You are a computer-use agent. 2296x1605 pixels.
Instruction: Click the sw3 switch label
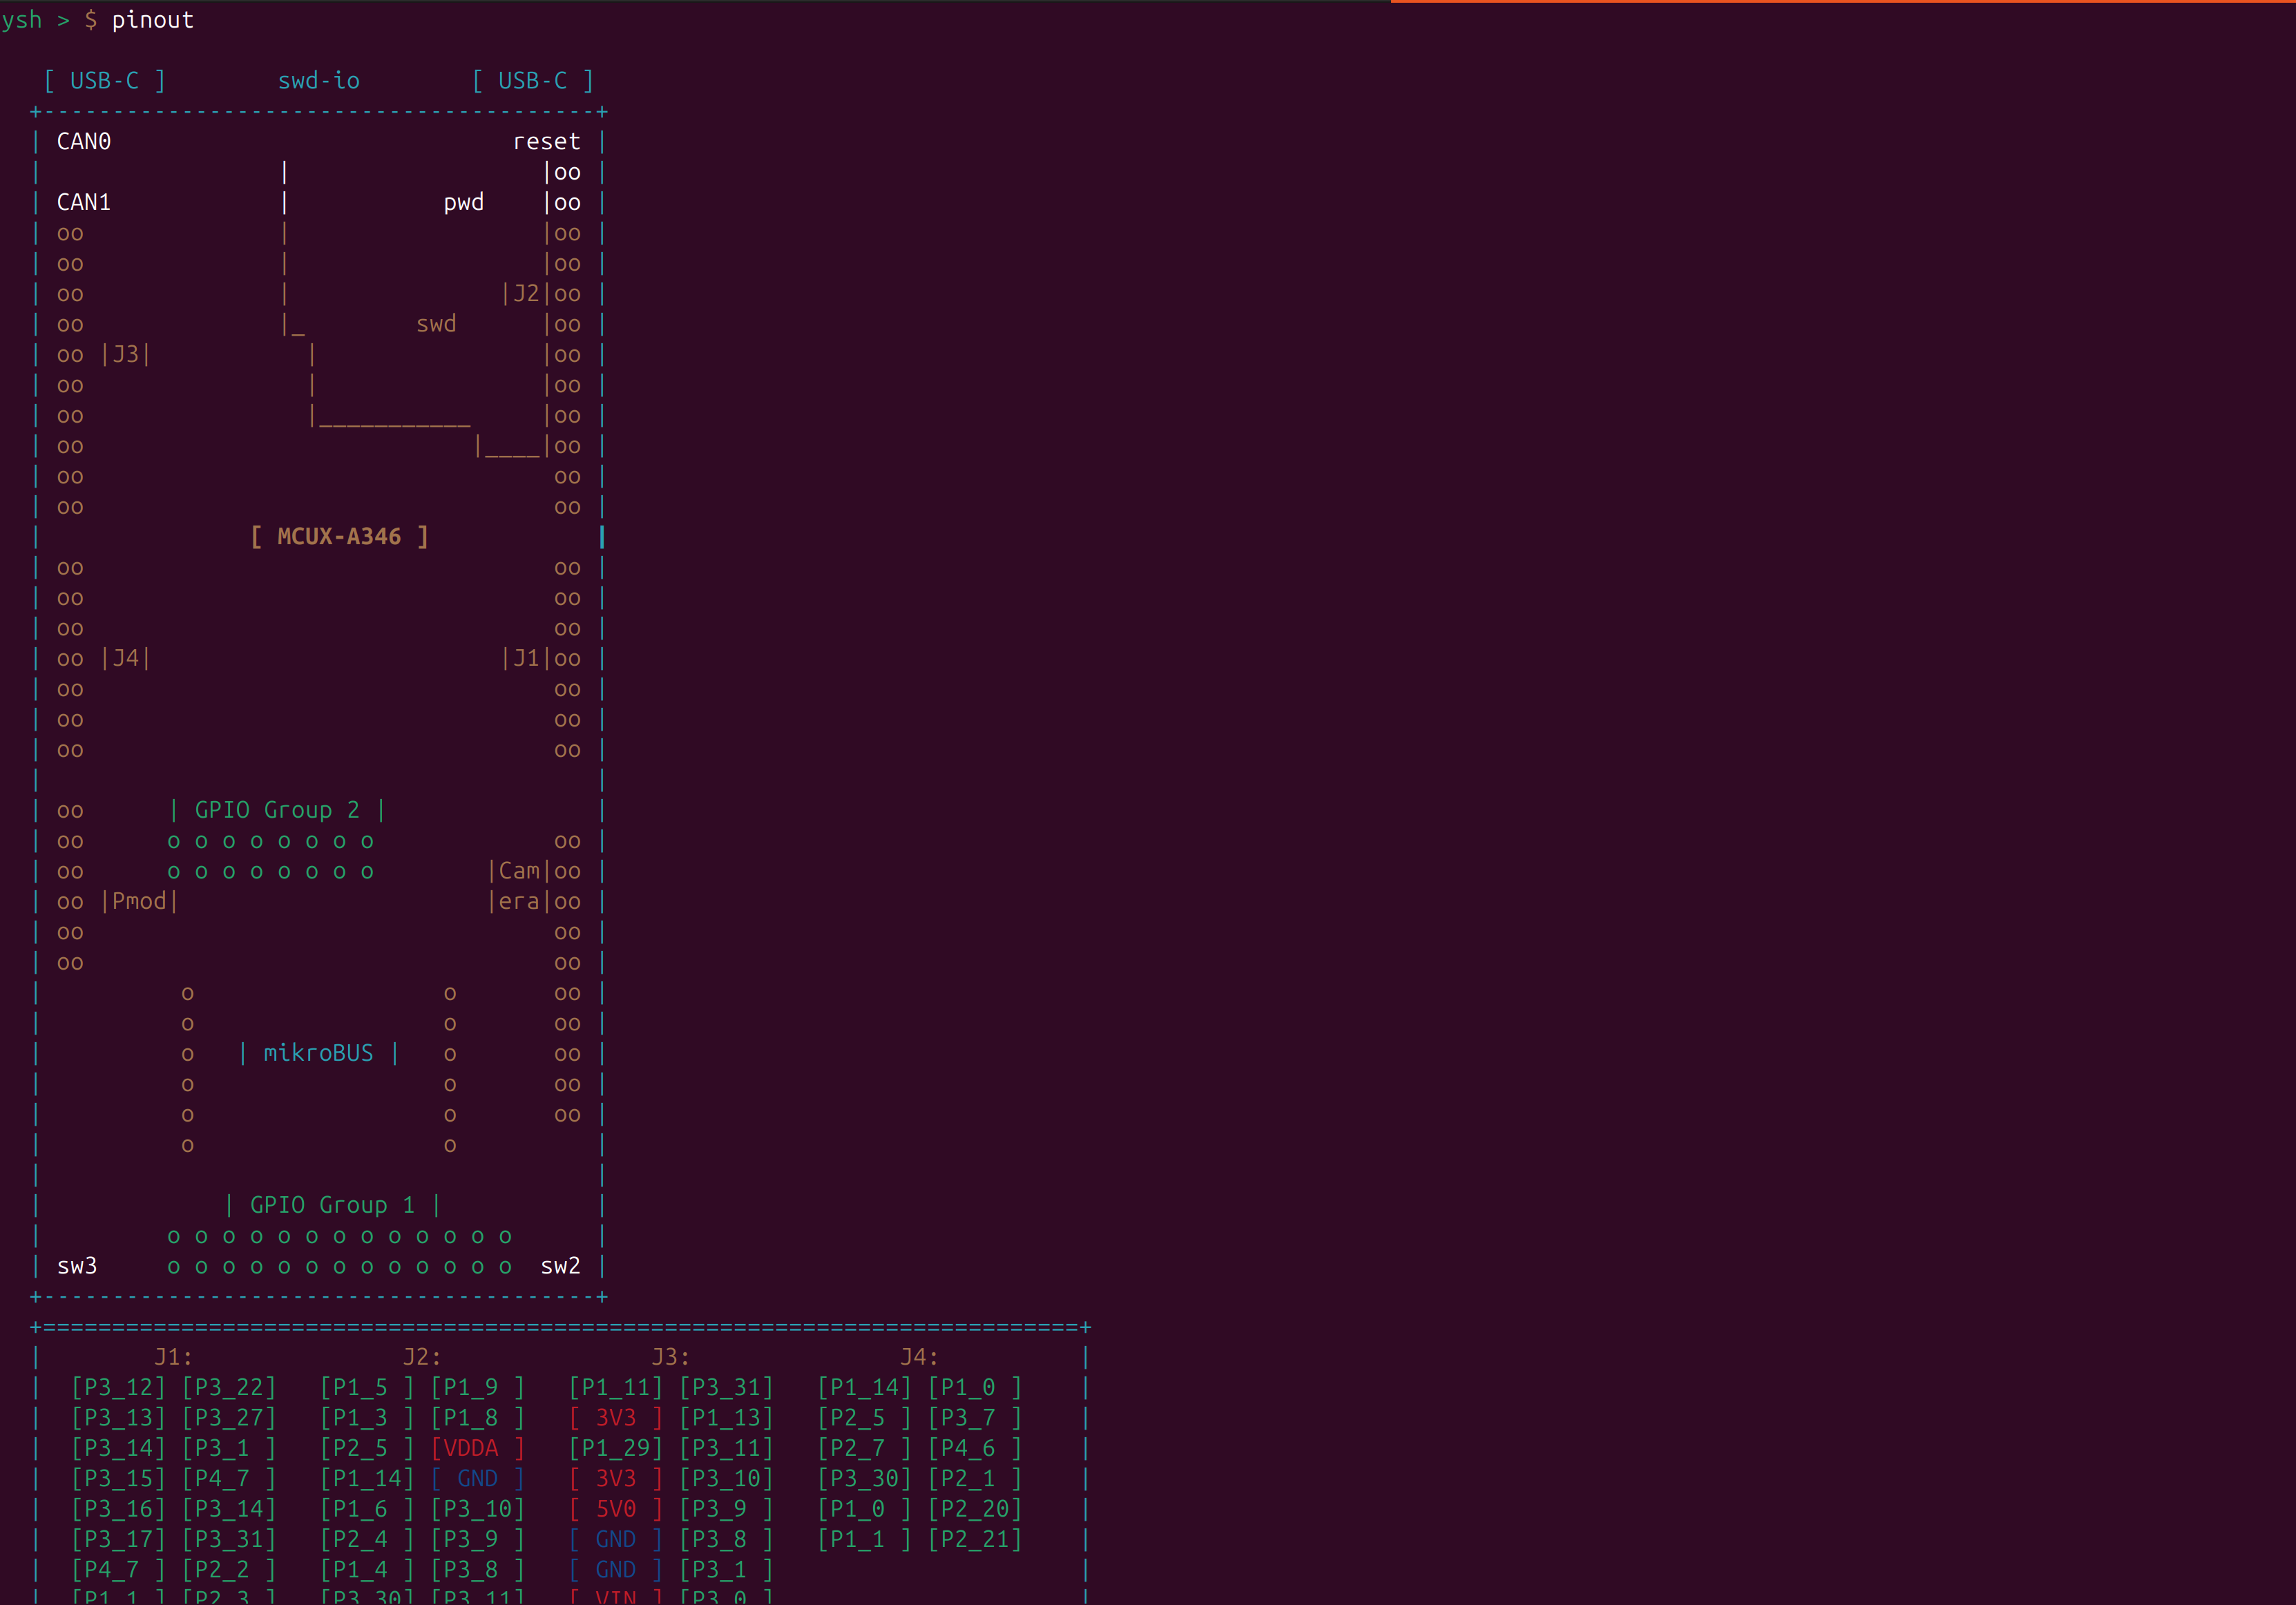coord(77,1266)
